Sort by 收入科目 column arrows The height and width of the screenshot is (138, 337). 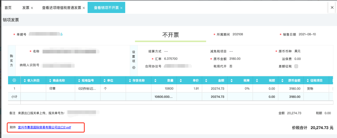click(25, 80)
